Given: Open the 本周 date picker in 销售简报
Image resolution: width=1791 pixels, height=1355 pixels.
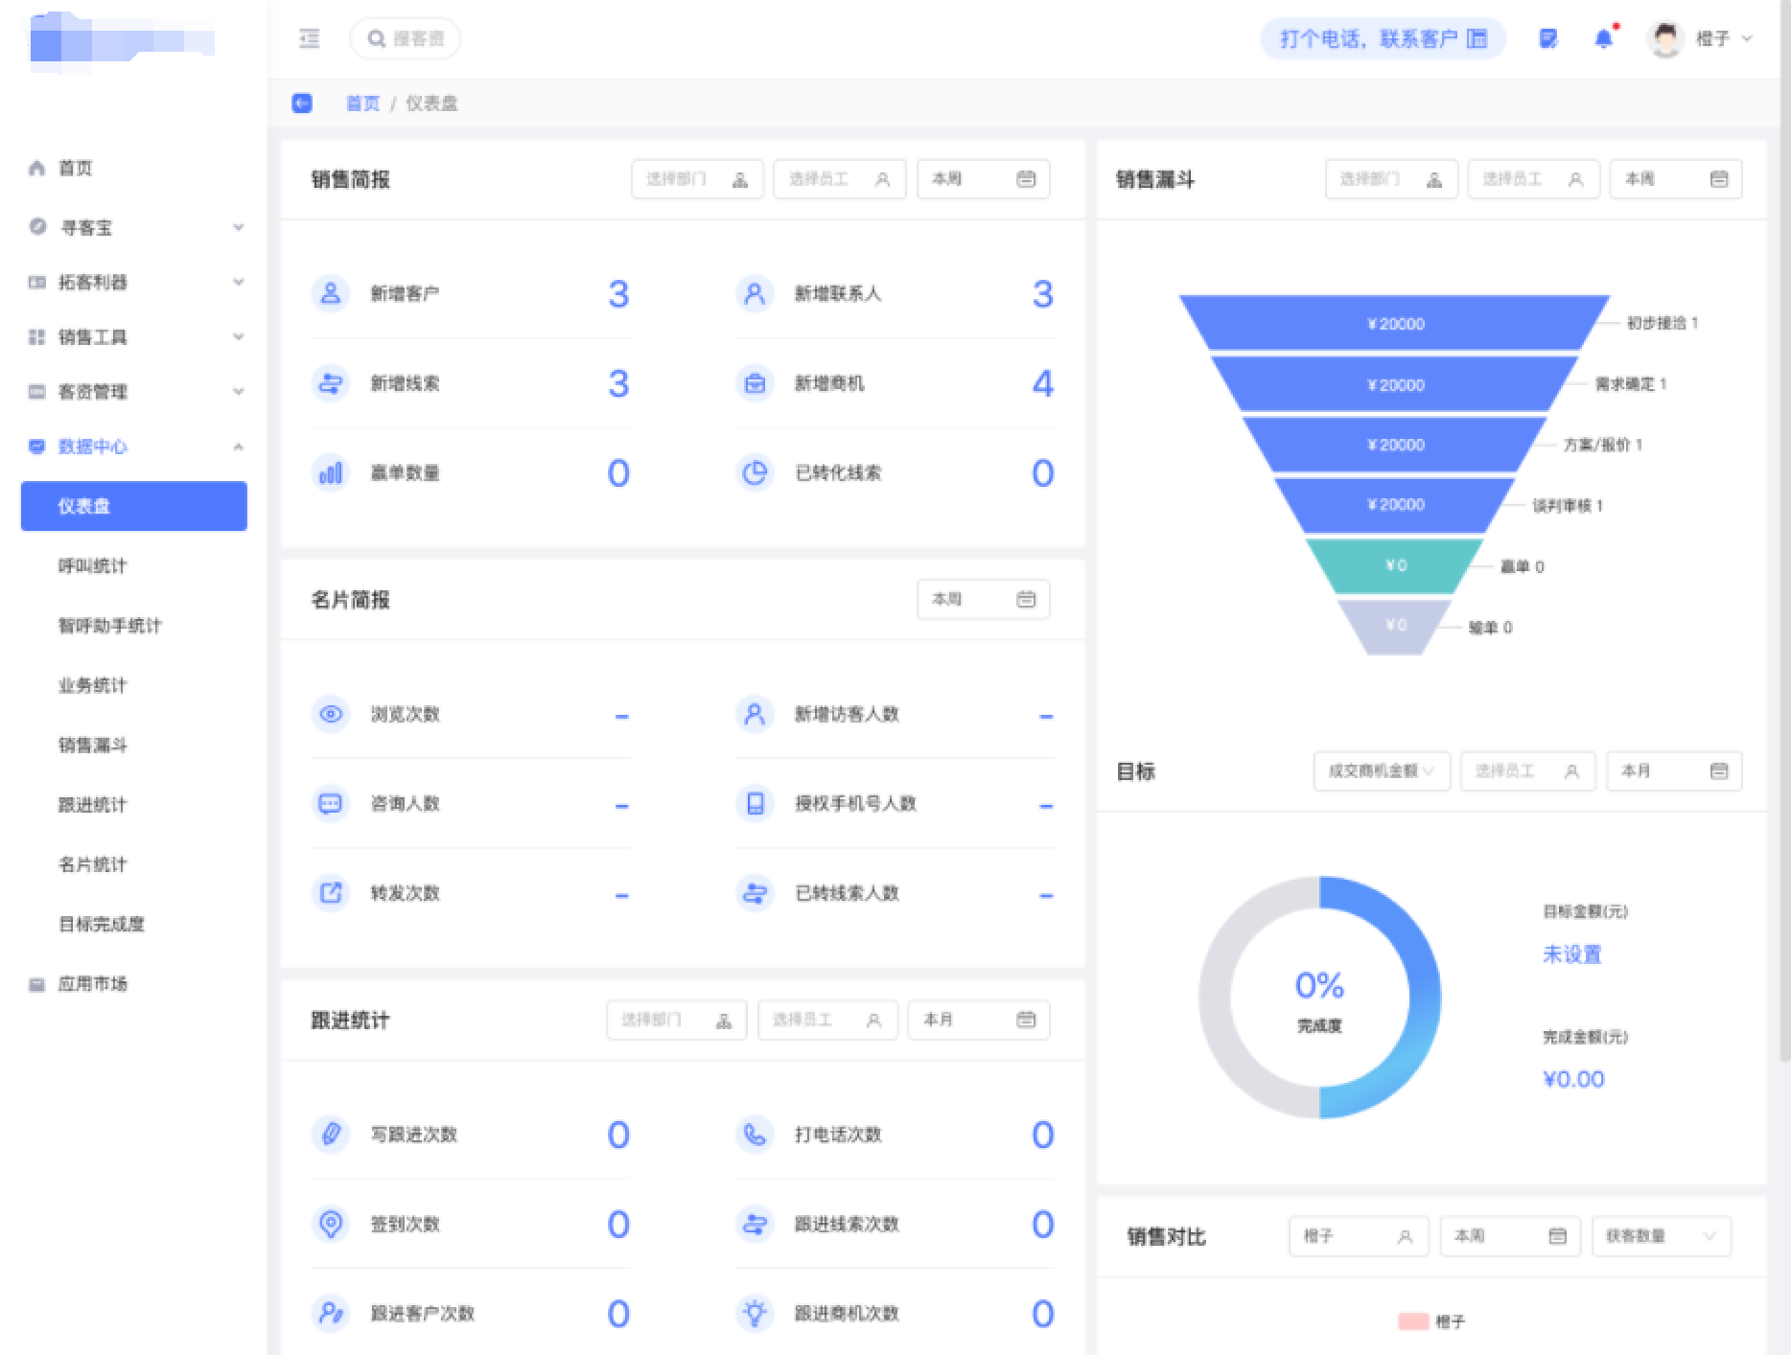Looking at the screenshot, I should [983, 179].
